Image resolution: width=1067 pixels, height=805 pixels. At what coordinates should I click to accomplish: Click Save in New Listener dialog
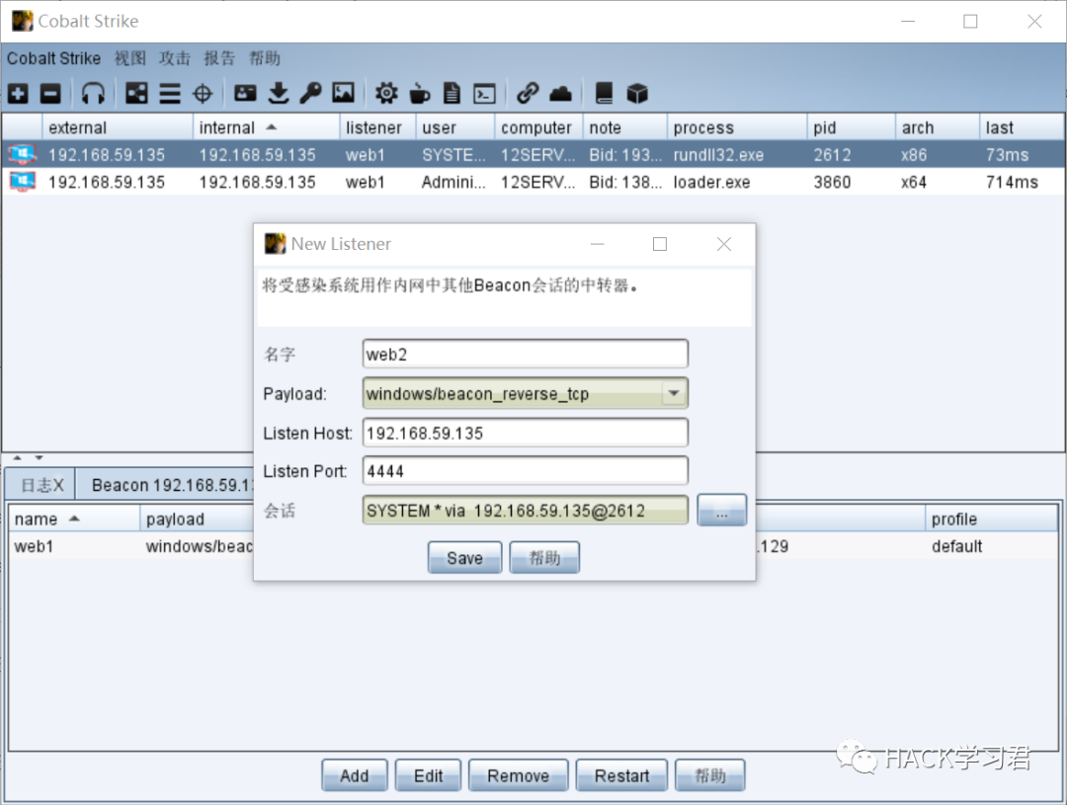464,558
